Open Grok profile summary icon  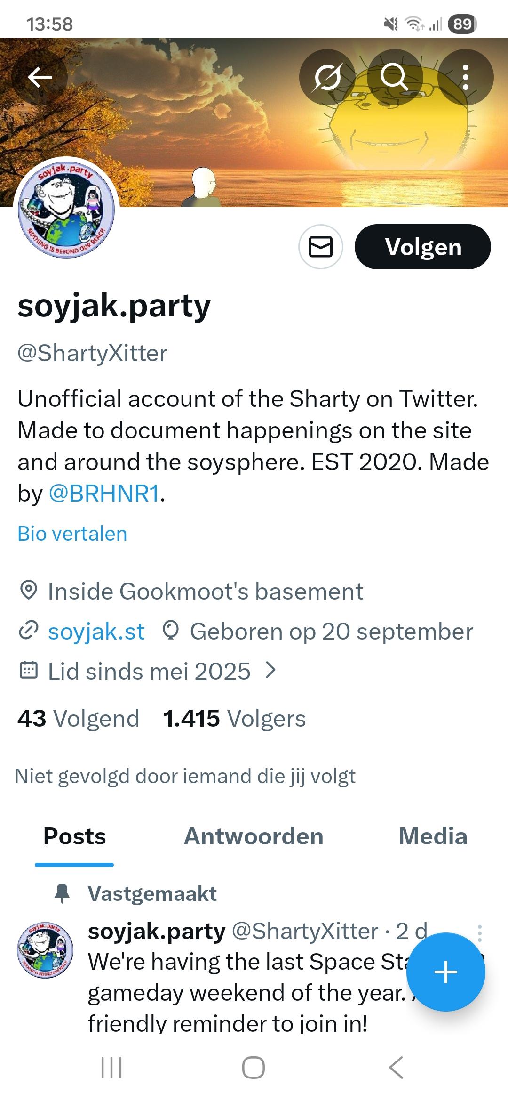(x=327, y=77)
